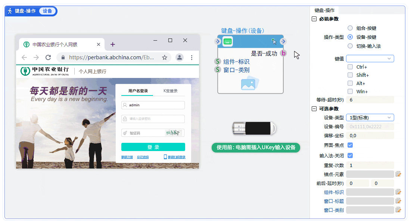Click the 等待-超时(秒) field
The height and width of the screenshot is (223, 411).
(x=370, y=100)
